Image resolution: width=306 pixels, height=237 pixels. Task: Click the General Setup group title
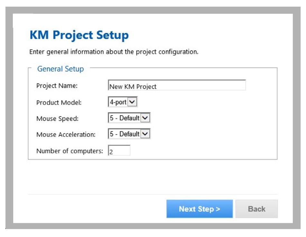60,69
